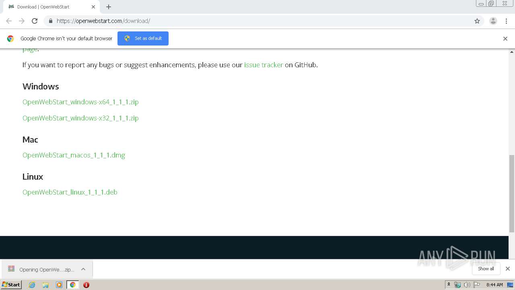Show hidden system tray icons
515x290 pixels.
pos(449,285)
